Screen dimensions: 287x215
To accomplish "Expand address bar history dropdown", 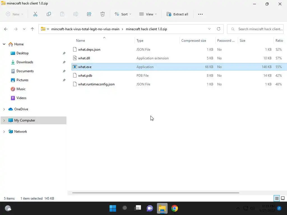I will coord(209,29).
